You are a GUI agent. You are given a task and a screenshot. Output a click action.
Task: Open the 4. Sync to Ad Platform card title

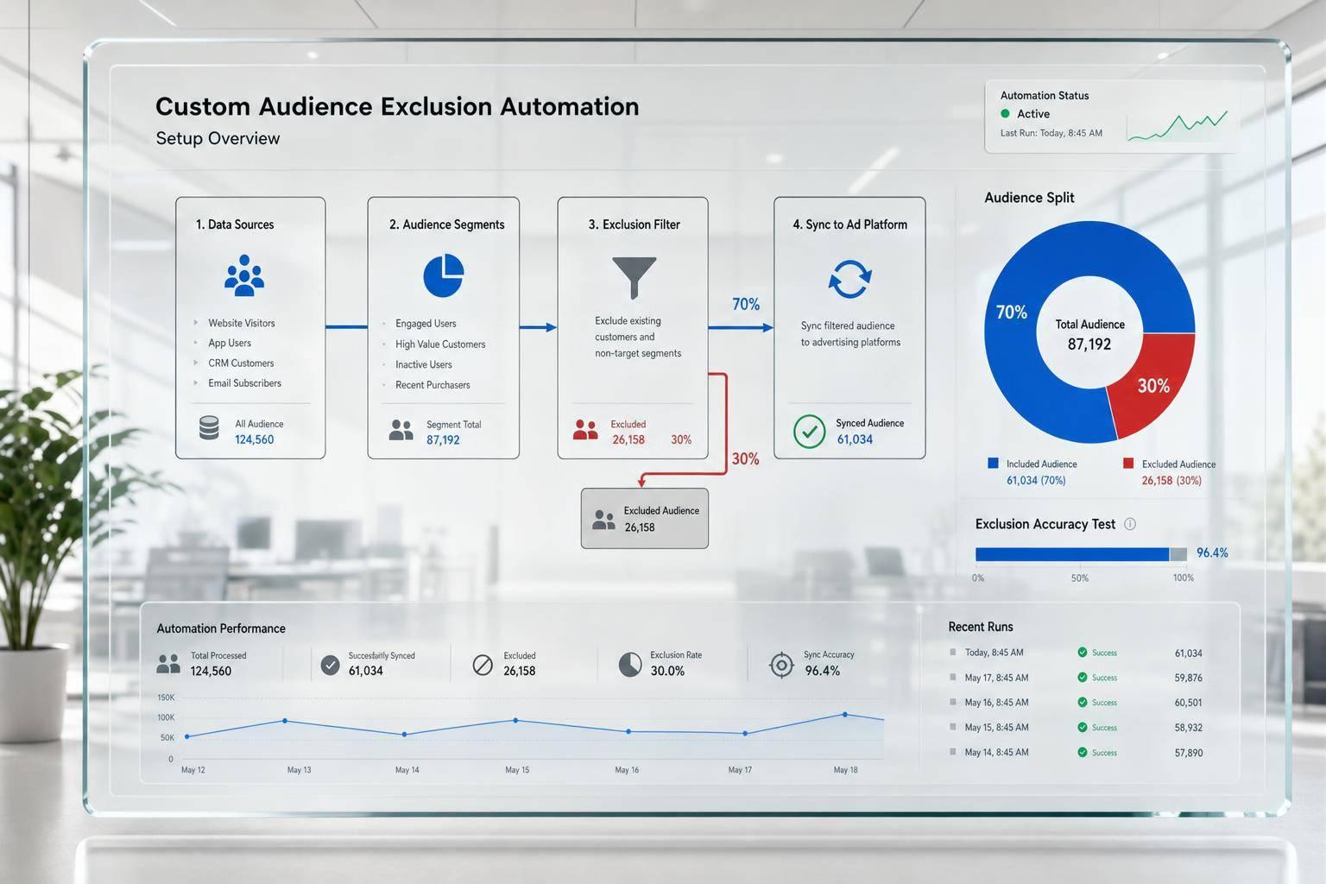[850, 224]
